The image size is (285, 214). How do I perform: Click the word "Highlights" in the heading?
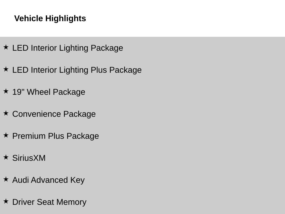point(66,18)
